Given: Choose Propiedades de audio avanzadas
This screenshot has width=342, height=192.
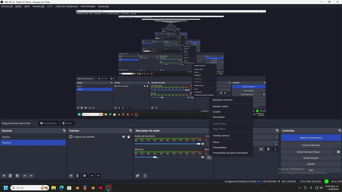Looking at the screenshot, I should pos(231,153).
